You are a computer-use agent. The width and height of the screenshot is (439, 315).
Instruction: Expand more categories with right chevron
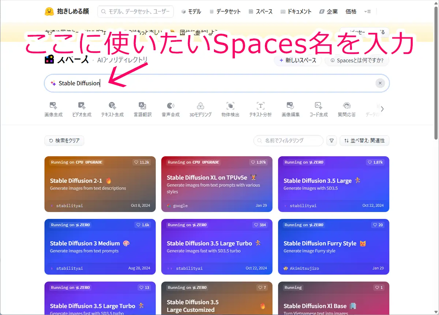point(382,109)
